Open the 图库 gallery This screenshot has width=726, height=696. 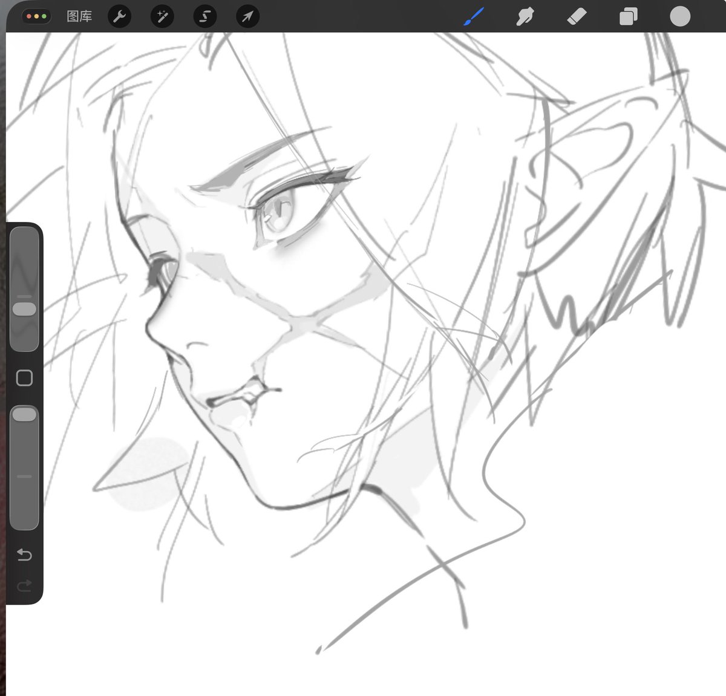(x=79, y=16)
